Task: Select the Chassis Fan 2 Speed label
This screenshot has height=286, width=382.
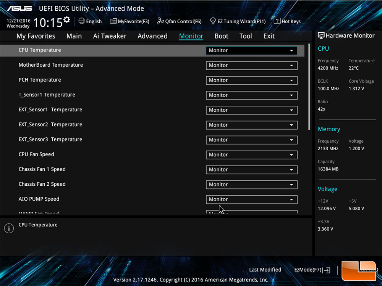Action: point(42,184)
